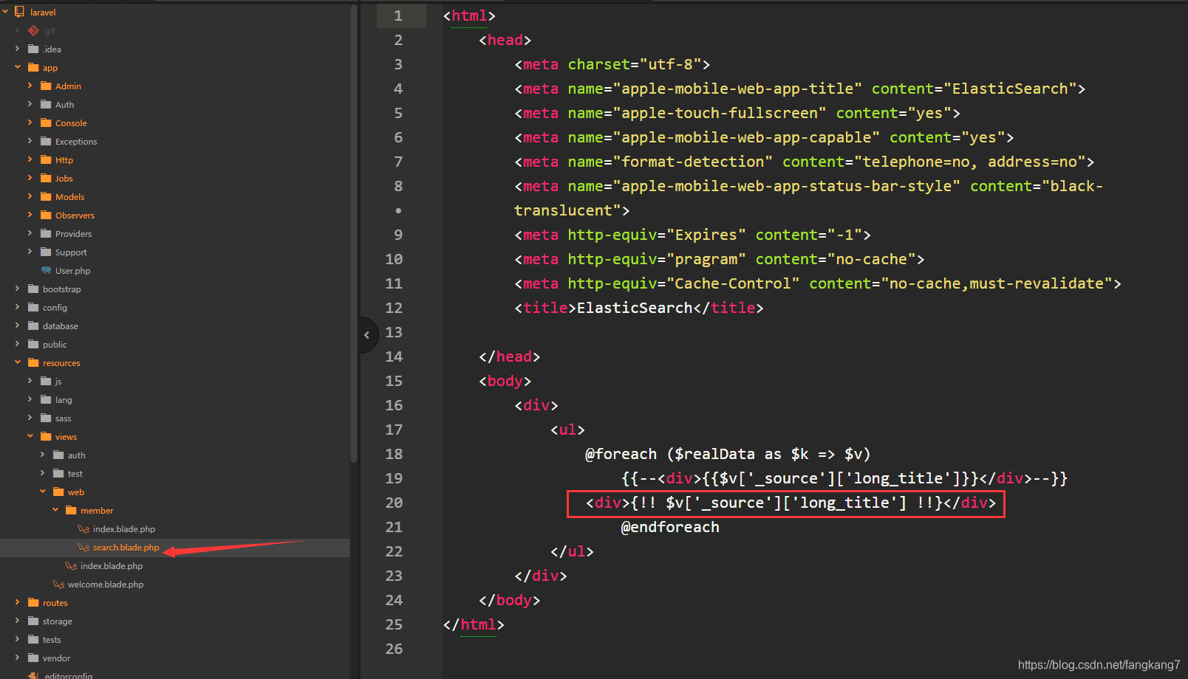Screen dimensions: 1188x679
Task: Click the .idea folder icon
Action: coord(33,49)
